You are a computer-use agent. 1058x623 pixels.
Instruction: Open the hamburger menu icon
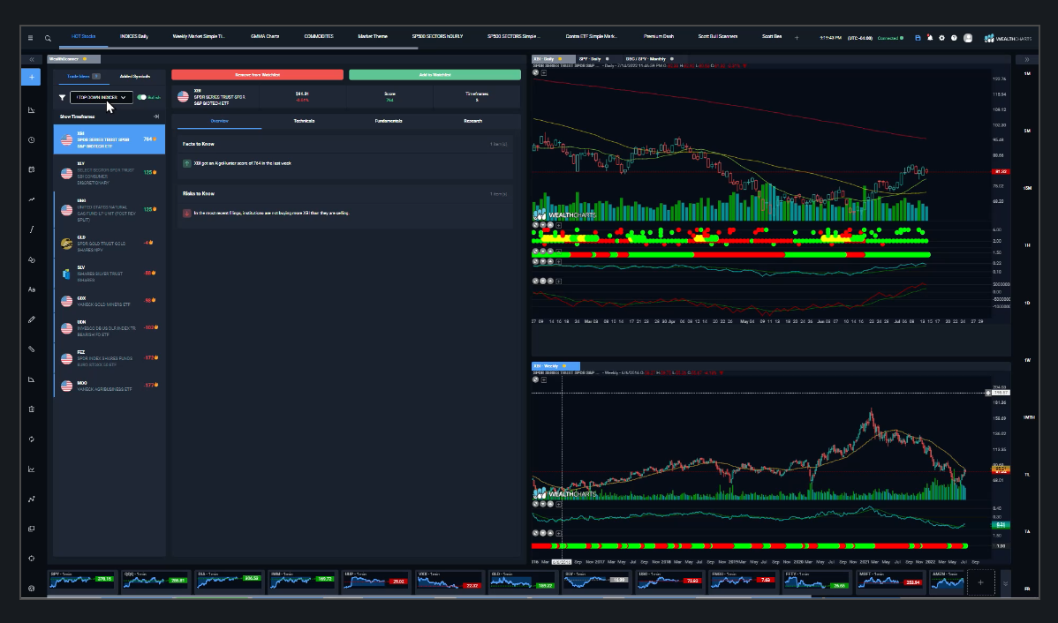[x=30, y=38]
